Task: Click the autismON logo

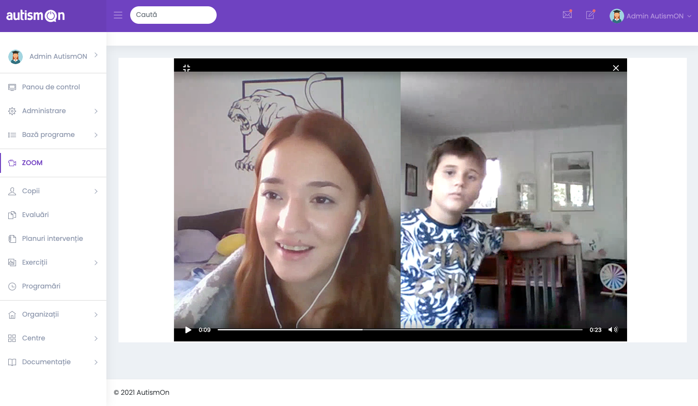Action: click(35, 16)
